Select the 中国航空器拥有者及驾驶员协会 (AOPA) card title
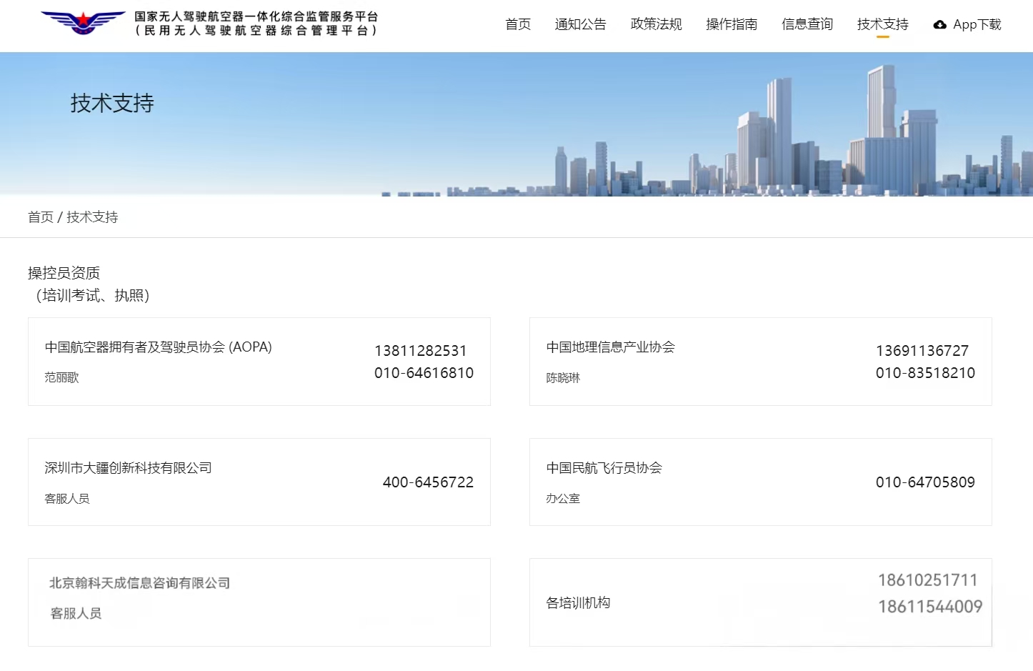 point(159,347)
